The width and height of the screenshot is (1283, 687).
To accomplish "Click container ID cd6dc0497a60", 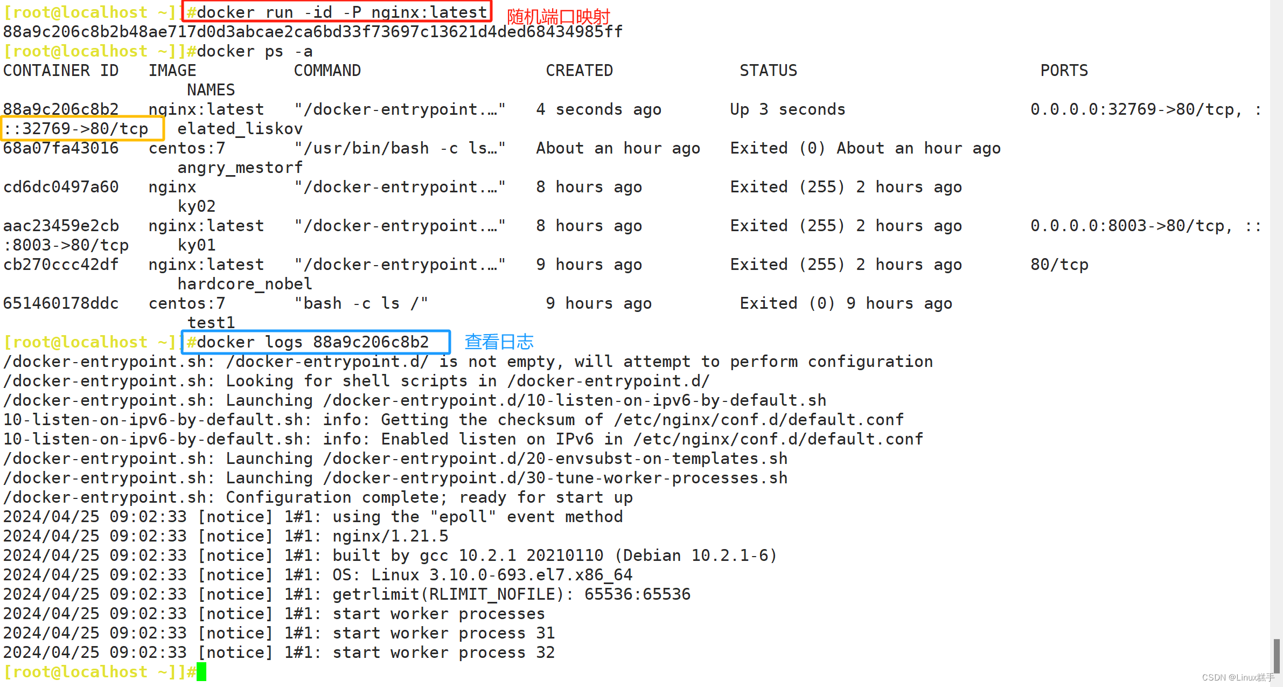I will click(61, 187).
